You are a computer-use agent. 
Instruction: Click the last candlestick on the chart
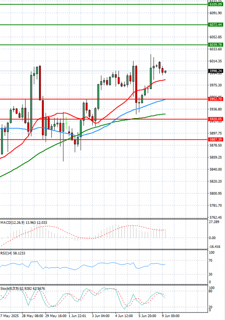tap(165, 72)
